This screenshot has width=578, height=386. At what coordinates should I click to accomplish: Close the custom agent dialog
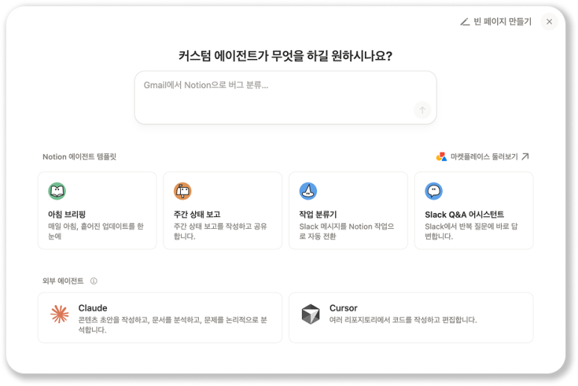point(549,22)
